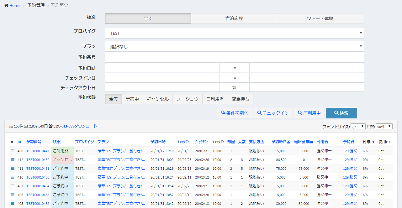This screenshot has height=208, width=402.
Task: Open plan link in row TEST00010453
Action: tap(121, 195)
